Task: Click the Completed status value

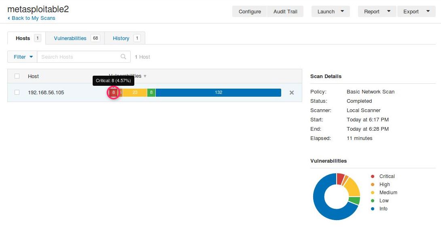Action: tap(359, 101)
